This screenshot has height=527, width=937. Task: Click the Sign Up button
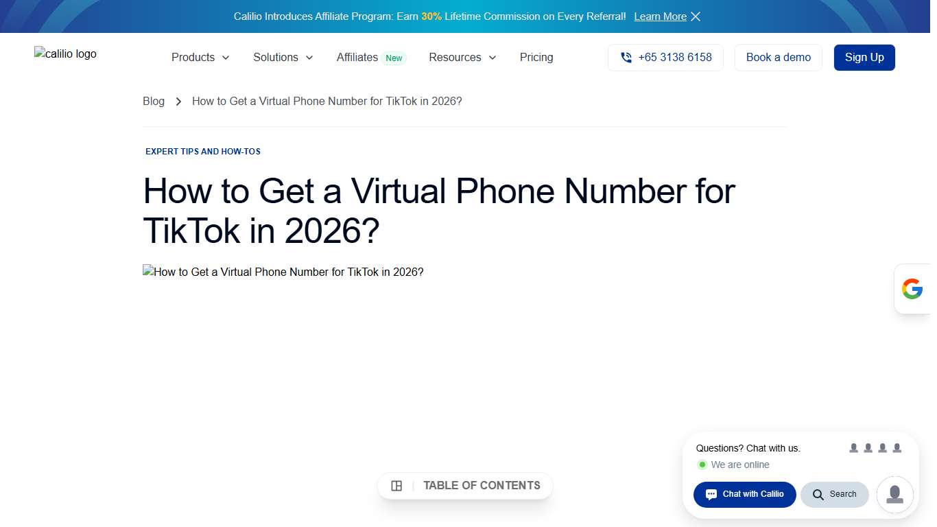(864, 58)
